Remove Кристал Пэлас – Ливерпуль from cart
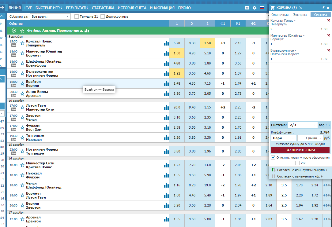332x227 pixels. tap(329, 20)
